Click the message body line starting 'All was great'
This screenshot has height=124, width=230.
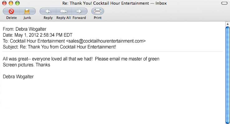pos(81,59)
